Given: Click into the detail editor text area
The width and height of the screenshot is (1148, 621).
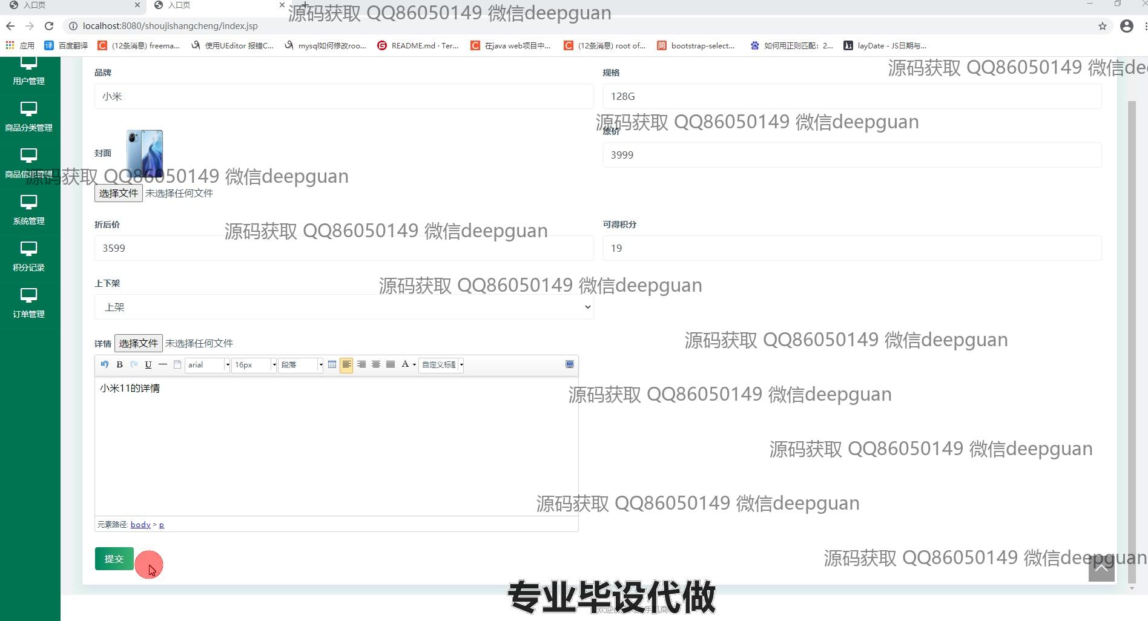Looking at the screenshot, I should click(x=337, y=446).
